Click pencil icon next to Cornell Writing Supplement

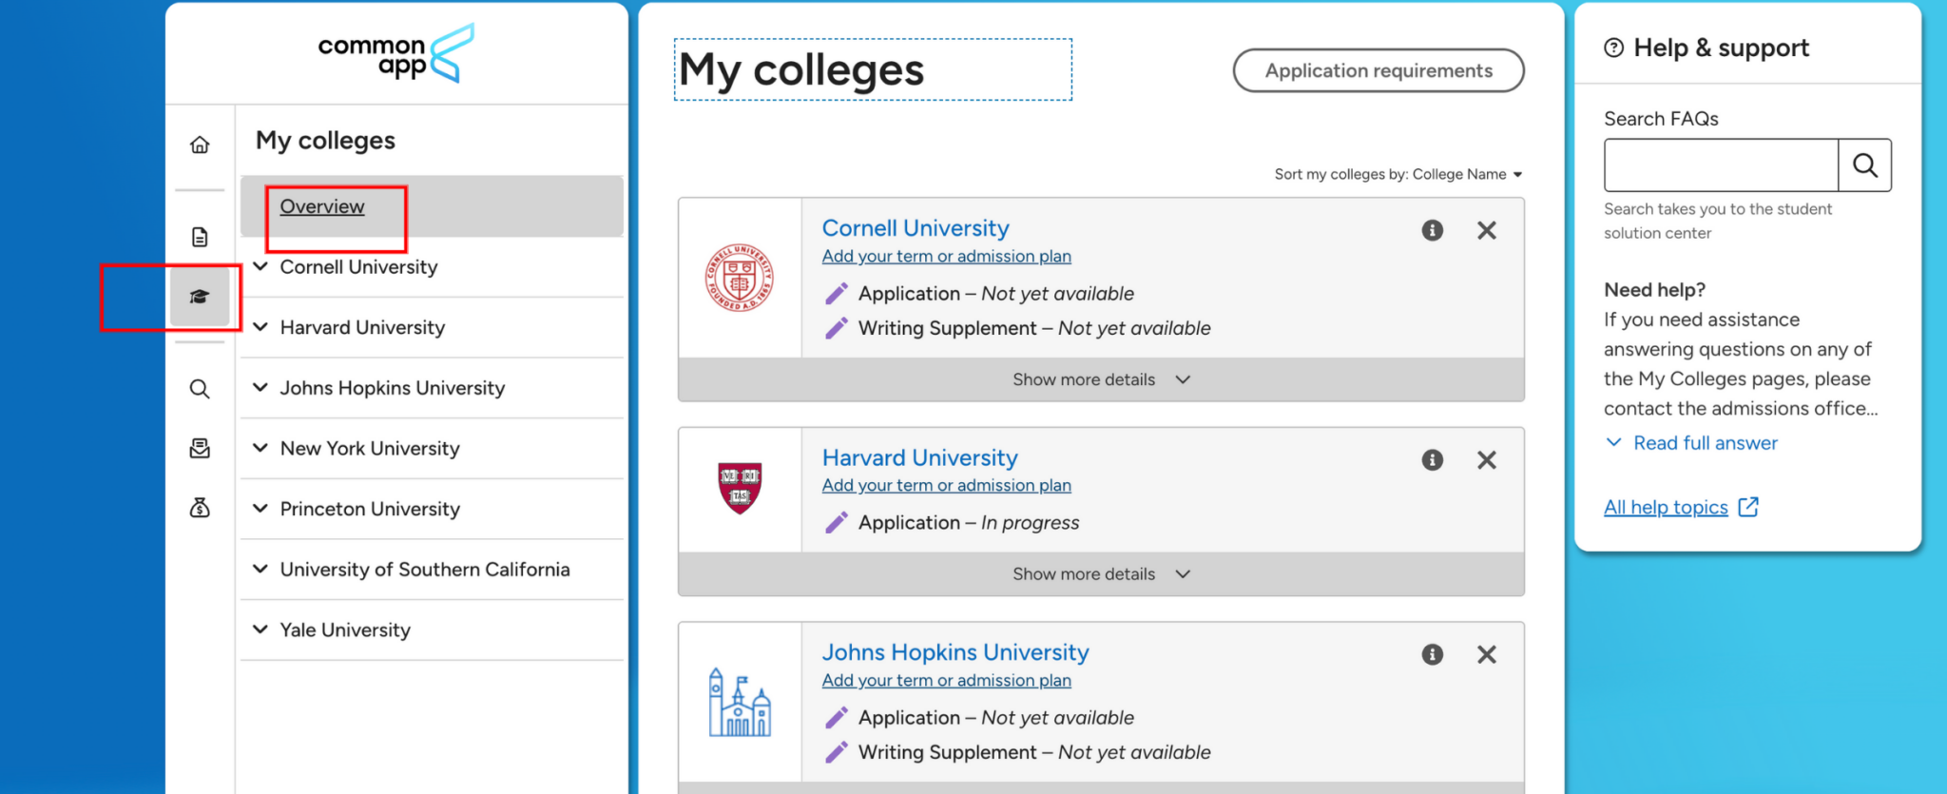(837, 328)
